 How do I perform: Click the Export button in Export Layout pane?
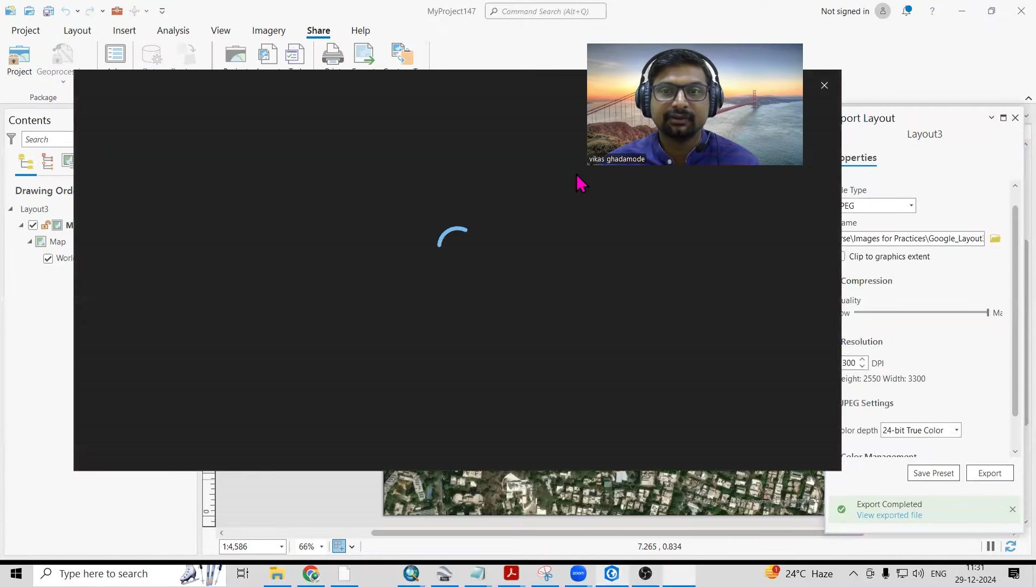990,473
